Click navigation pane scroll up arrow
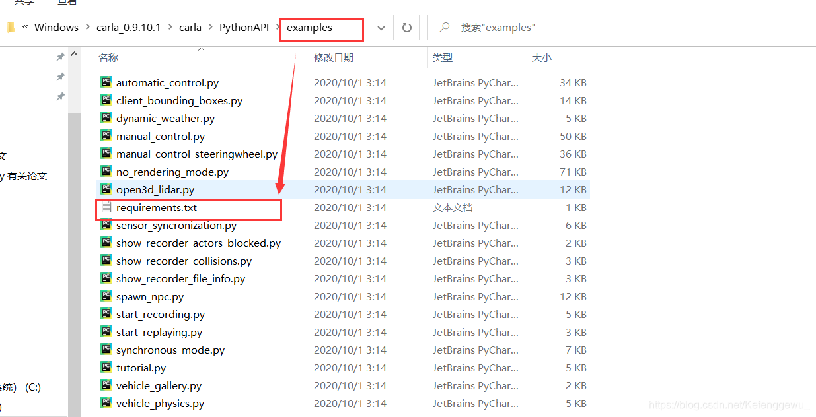This screenshot has height=417, width=816. [x=74, y=54]
